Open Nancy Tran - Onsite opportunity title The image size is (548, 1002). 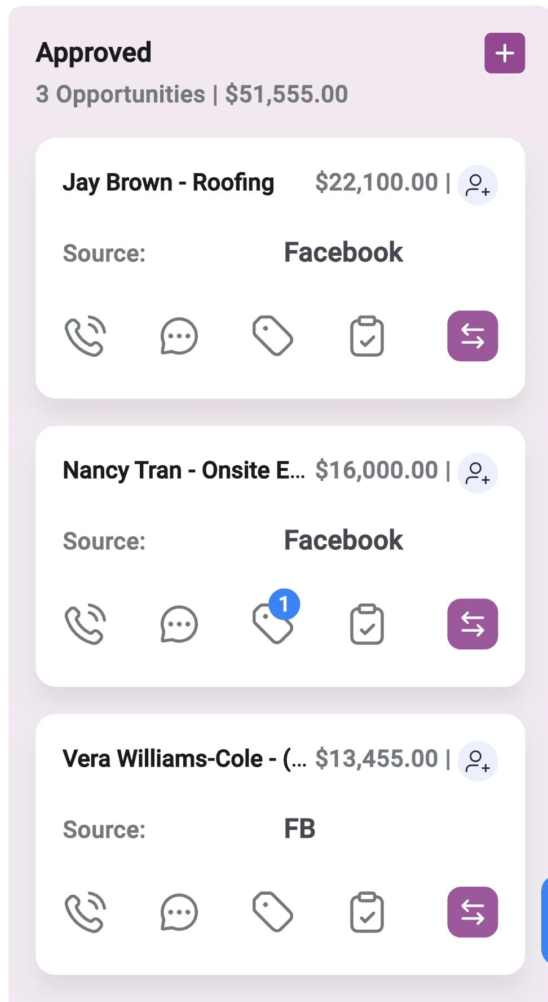click(x=184, y=470)
